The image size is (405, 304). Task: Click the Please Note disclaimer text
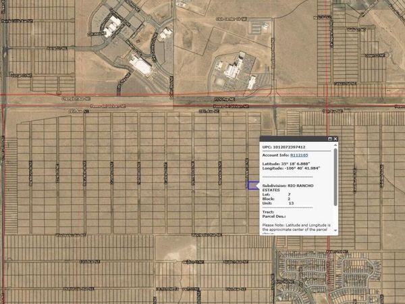pos(296,228)
